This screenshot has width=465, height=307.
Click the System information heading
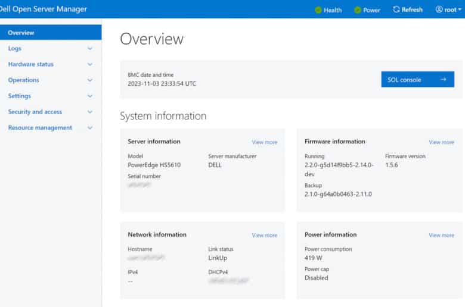pyautogui.click(x=163, y=116)
